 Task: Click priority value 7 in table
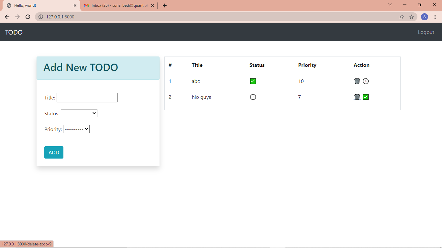tap(300, 97)
